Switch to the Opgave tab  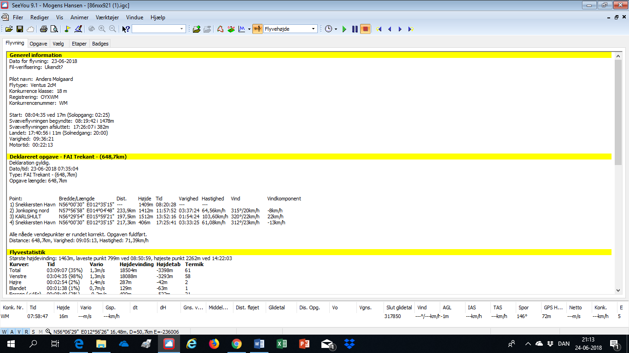pyautogui.click(x=38, y=44)
